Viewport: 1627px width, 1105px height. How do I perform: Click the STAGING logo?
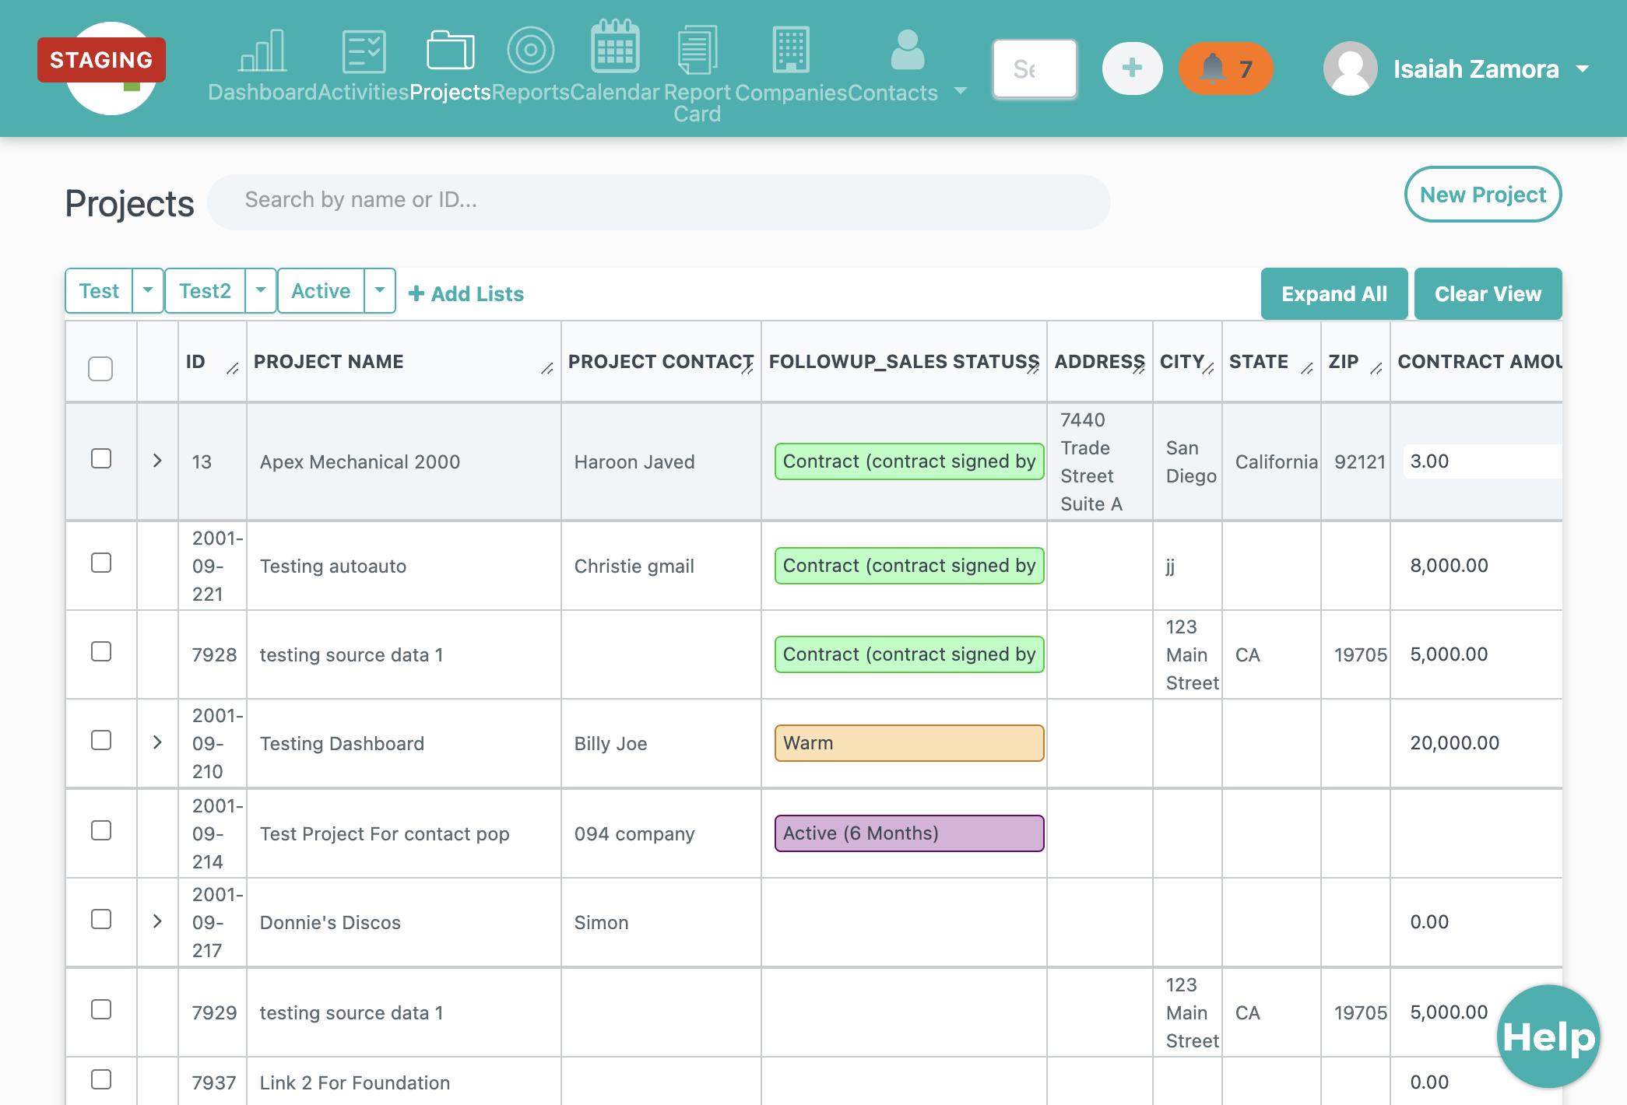pos(102,68)
